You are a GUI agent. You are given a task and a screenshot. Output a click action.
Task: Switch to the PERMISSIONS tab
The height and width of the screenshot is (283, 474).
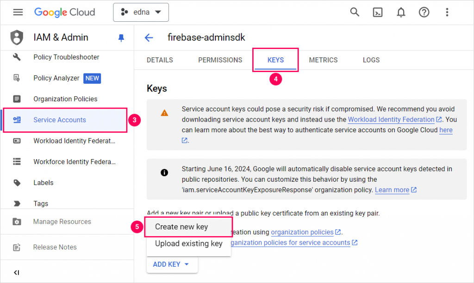[x=220, y=60]
